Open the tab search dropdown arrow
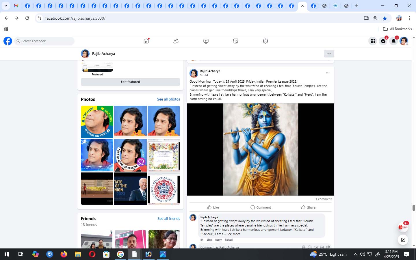Image resolution: width=416 pixels, height=260 pixels. [x=5, y=6]
